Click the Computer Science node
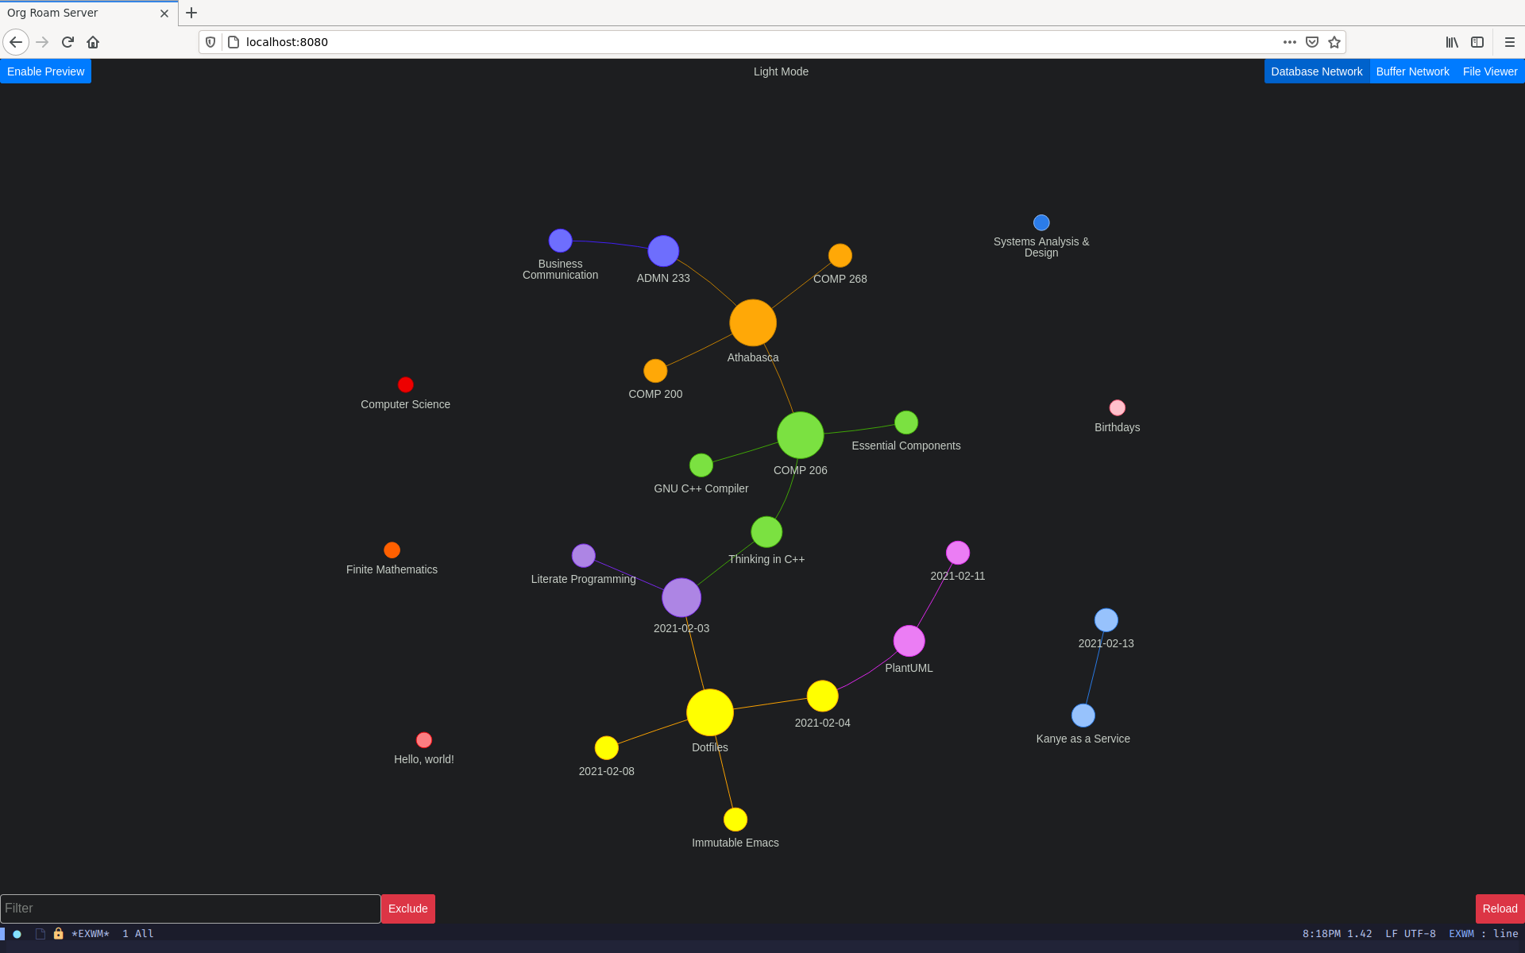The width and height of the screenshot is (1525, 953). pos(405,384)
